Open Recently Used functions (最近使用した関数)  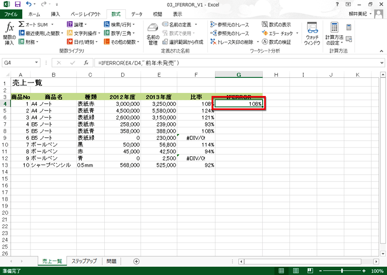(x=41, y=33)
